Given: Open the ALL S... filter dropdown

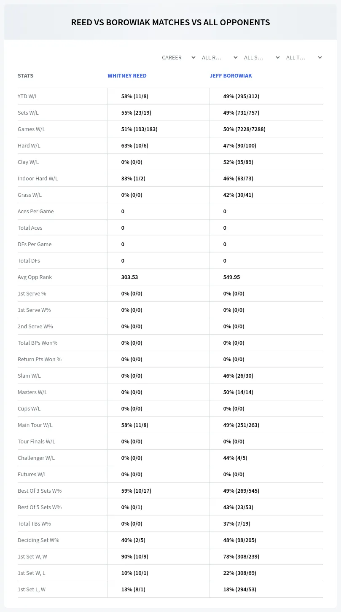Looking at the screenshot, I should click(262, 57).
